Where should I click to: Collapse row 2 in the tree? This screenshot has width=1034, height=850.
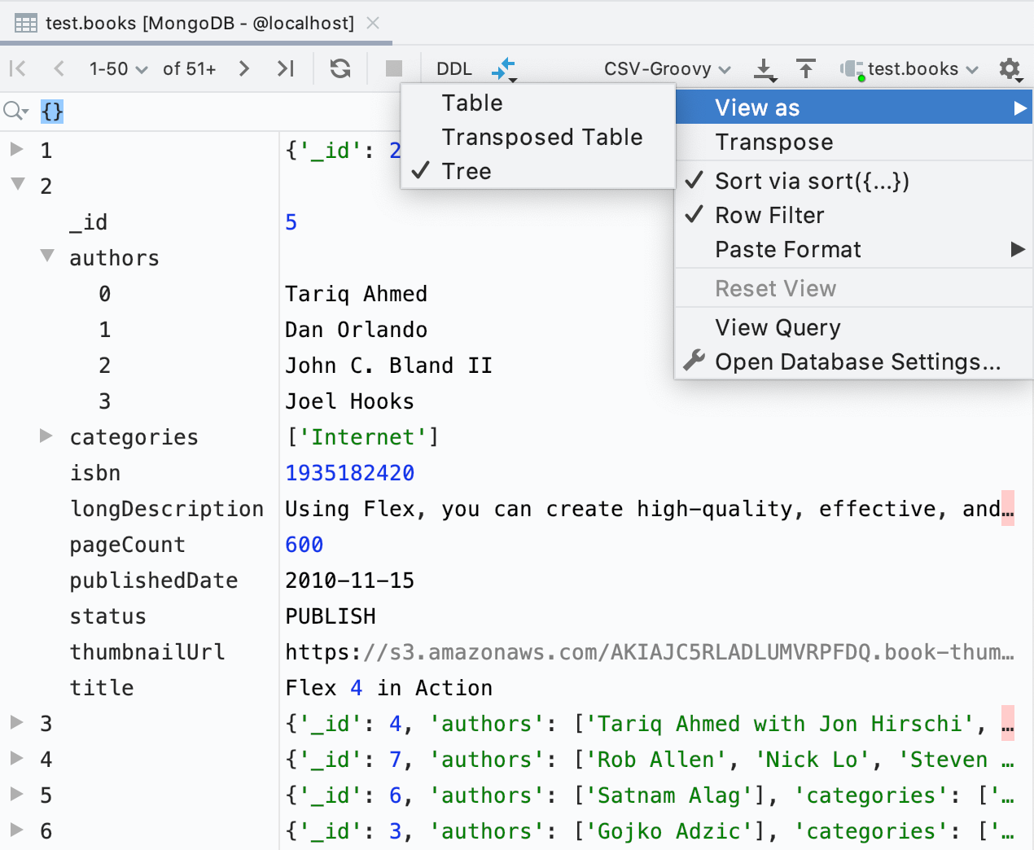click(18, 185)
